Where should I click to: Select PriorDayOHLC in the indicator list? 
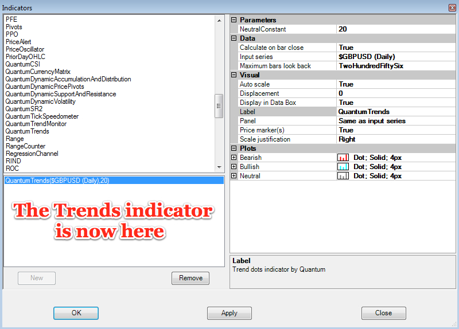coord(25,57)
